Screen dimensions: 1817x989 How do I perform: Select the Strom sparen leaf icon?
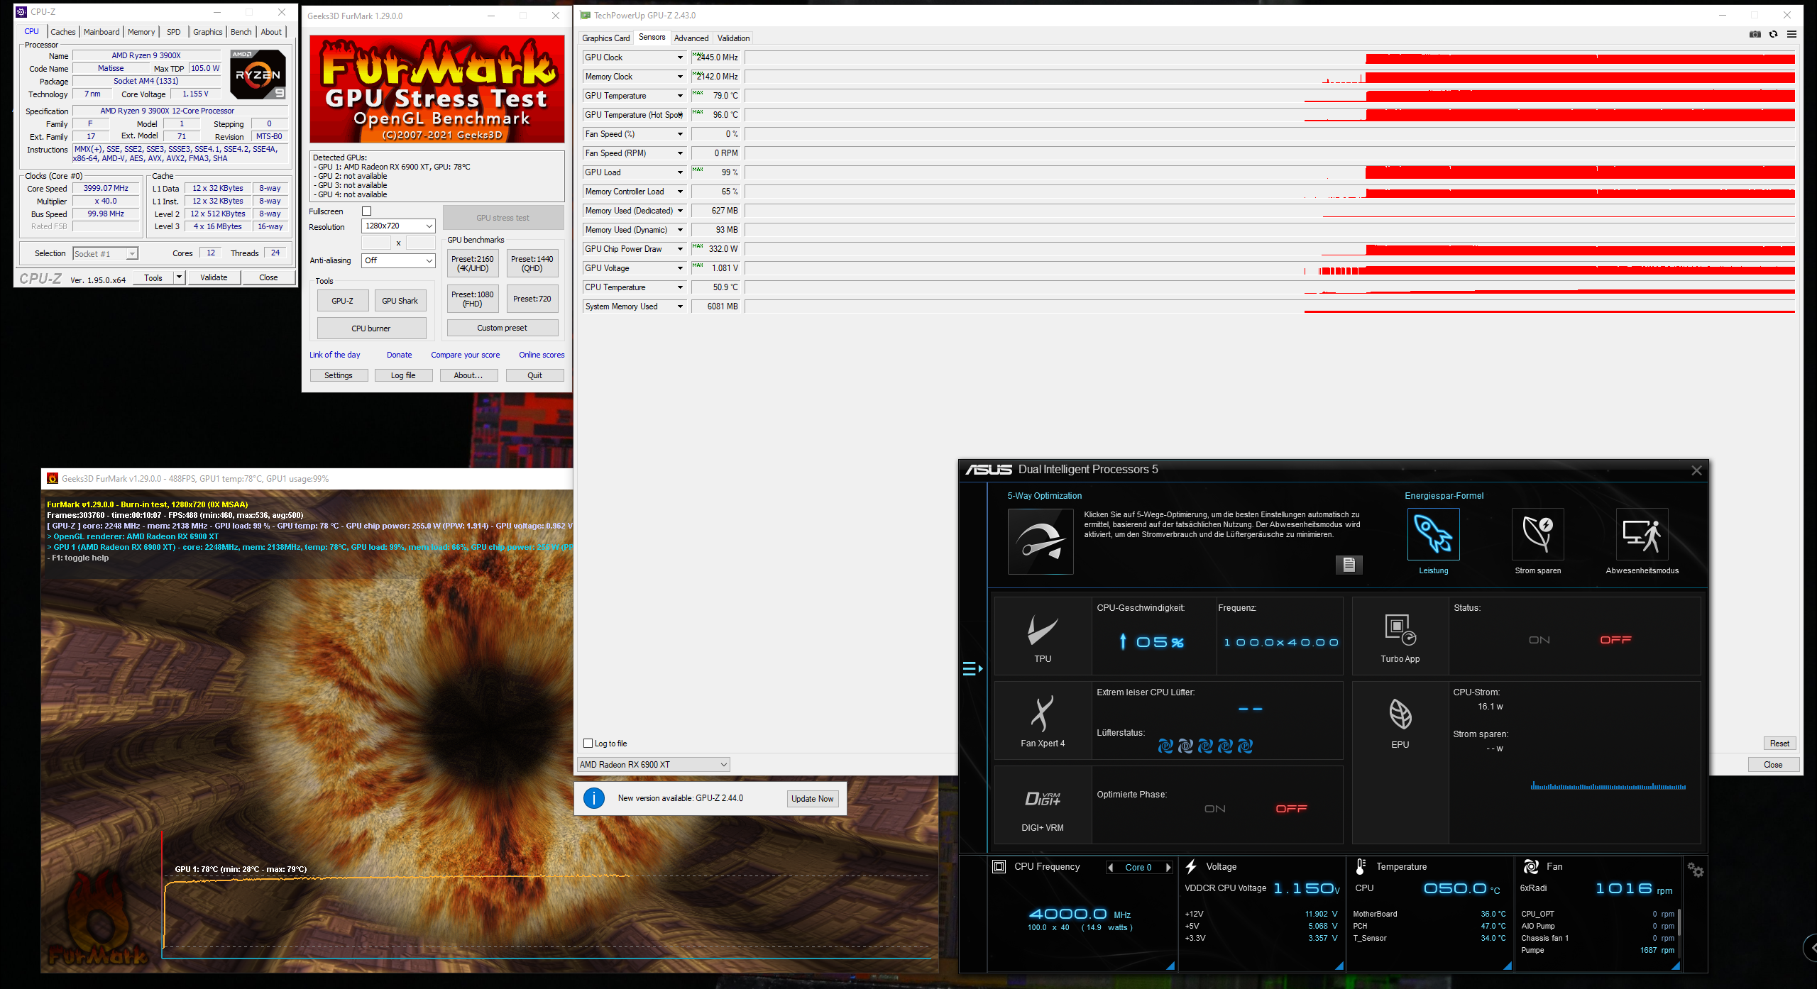[1537, 534]
